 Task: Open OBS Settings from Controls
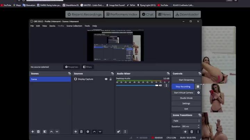(x=186, y=103)
